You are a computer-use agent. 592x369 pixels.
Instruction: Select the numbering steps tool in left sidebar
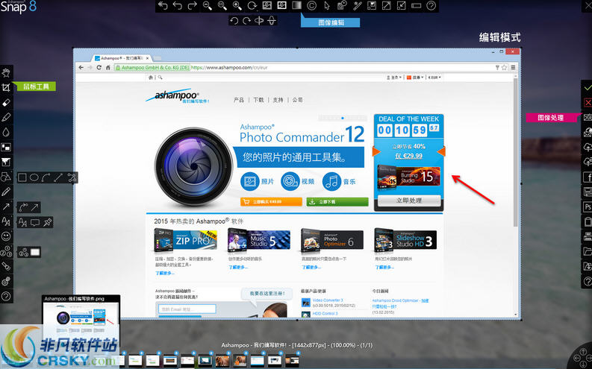[6, 251]
